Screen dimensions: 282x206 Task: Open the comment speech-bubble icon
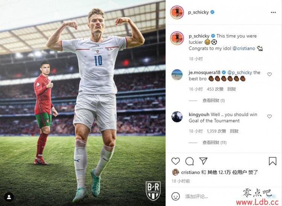[x=190, y=161]
